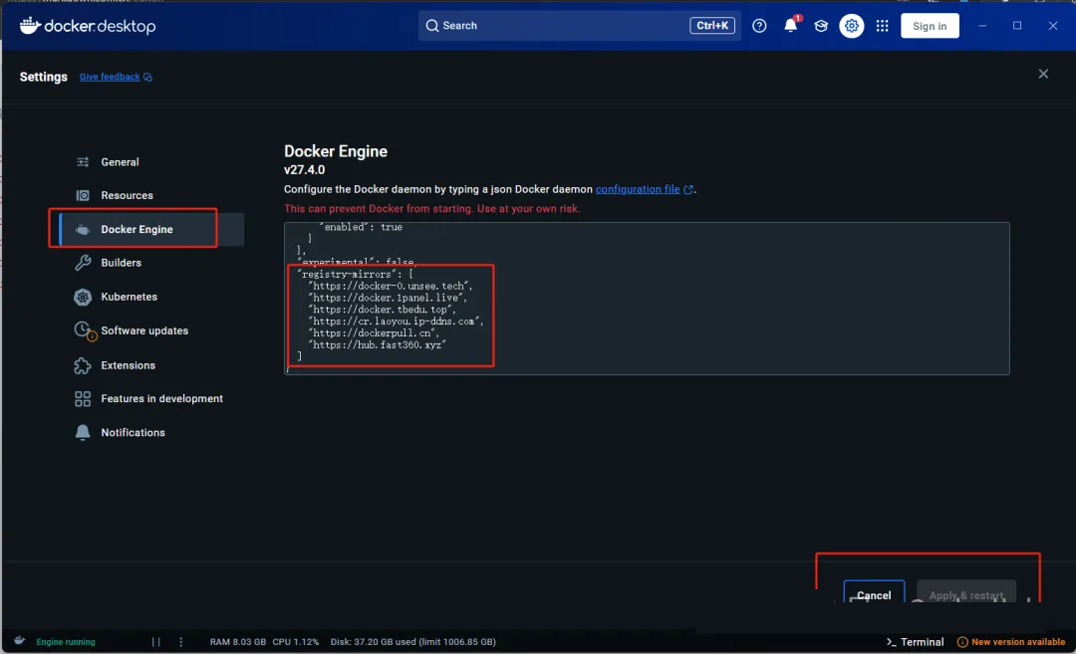Viewport: 1076px width, 654px height.
Task: Click the Notifications bell sidebar icon
Action: 83,433
